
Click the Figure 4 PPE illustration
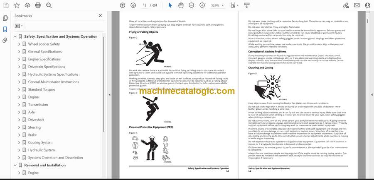[152, 149]
